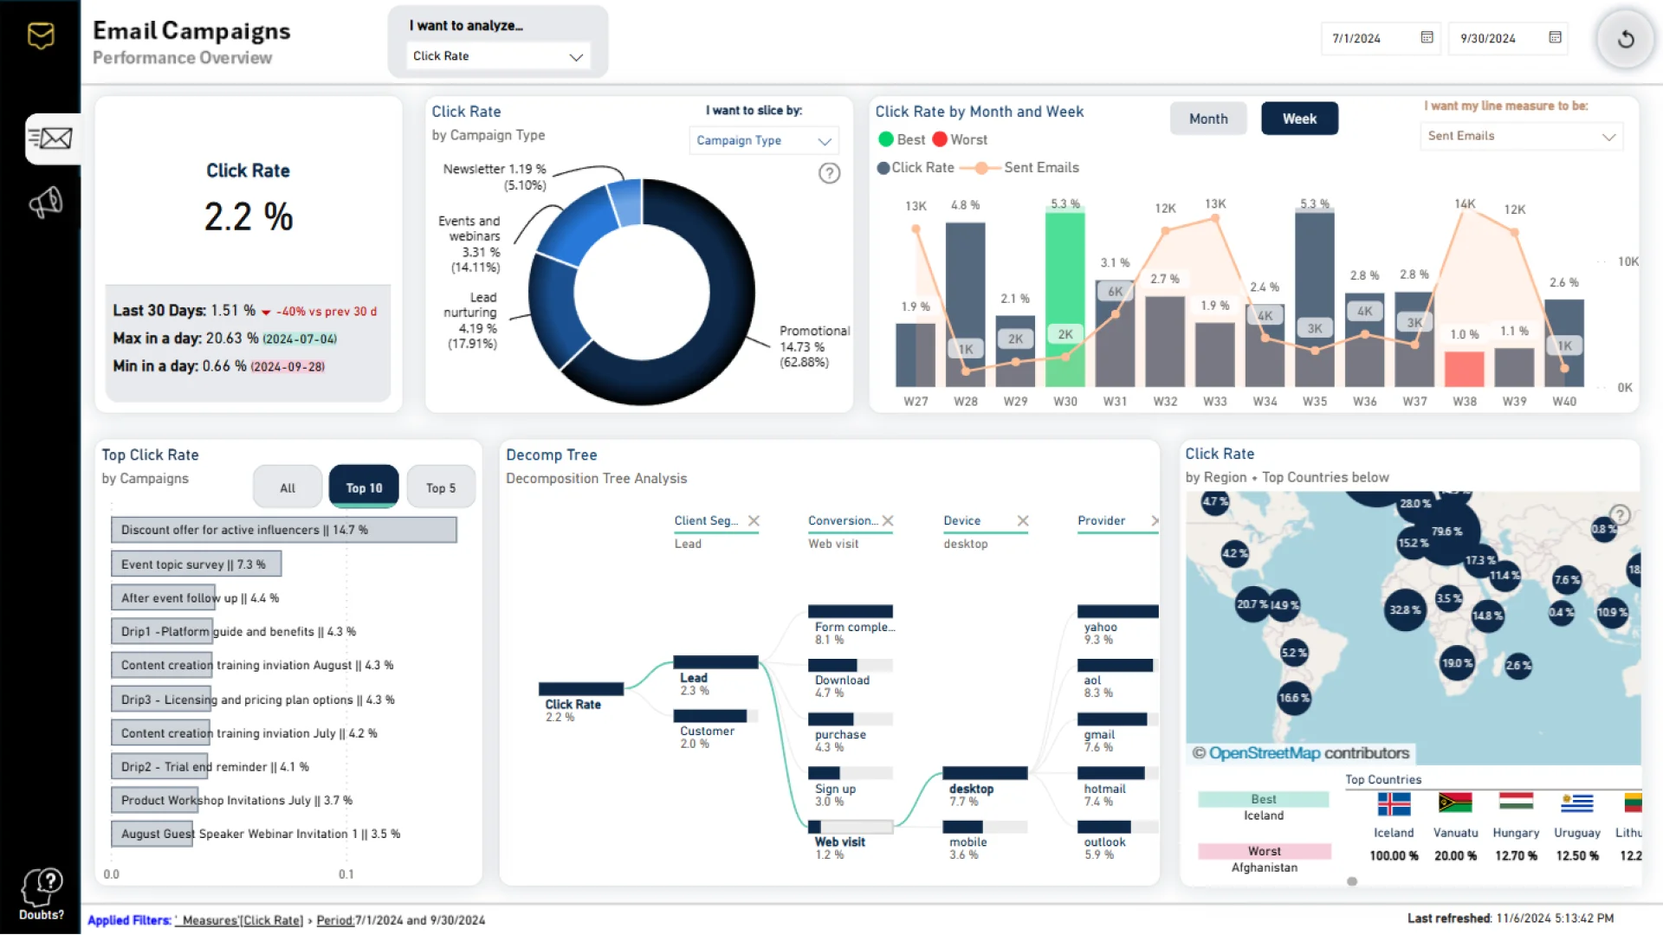
Task: Select the green W30 best bar
Action: [1065, 299]
